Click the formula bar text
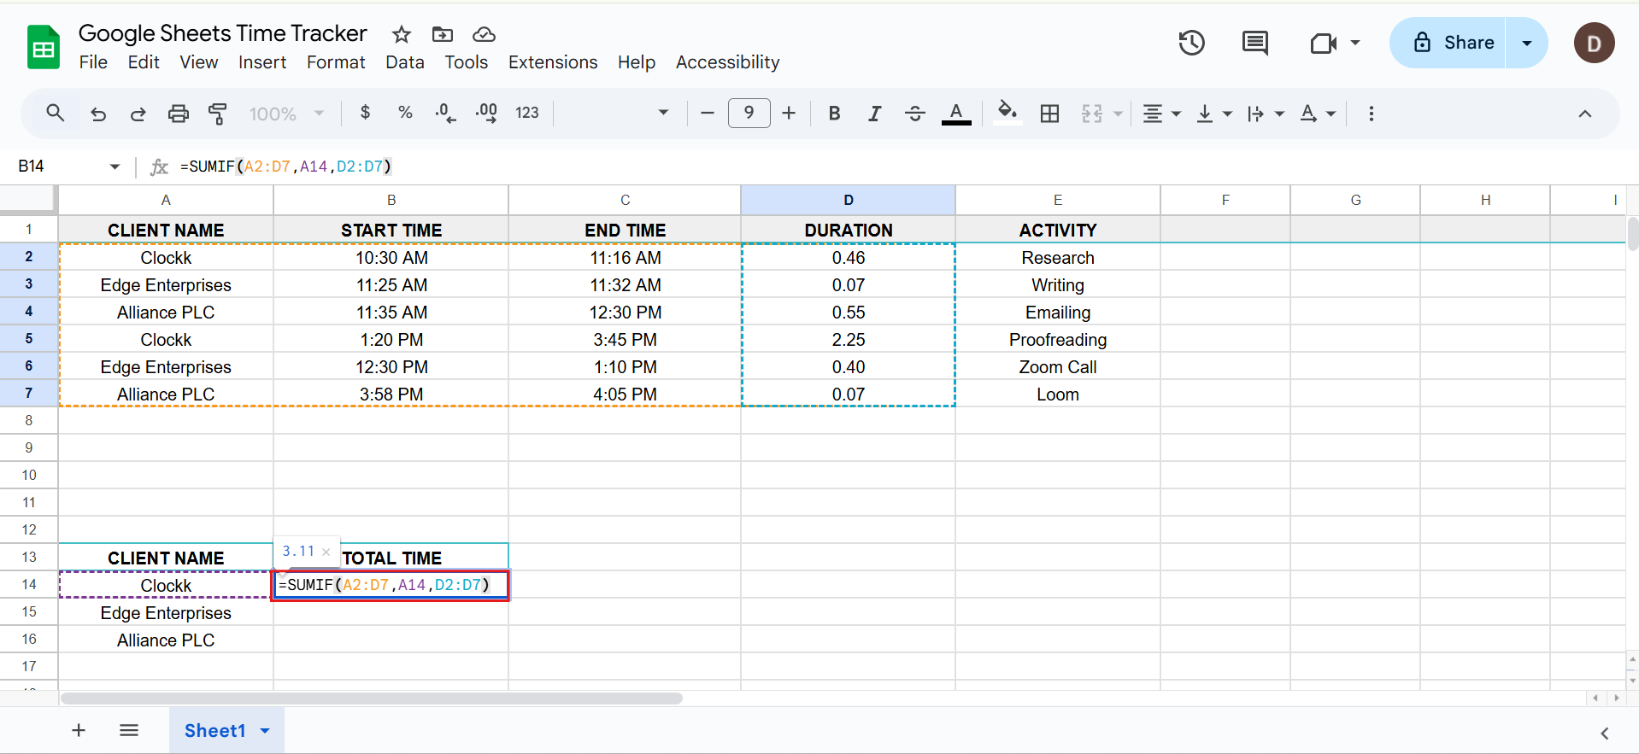The height and width of the screenshot is (754, 1639). coord(286,167)
